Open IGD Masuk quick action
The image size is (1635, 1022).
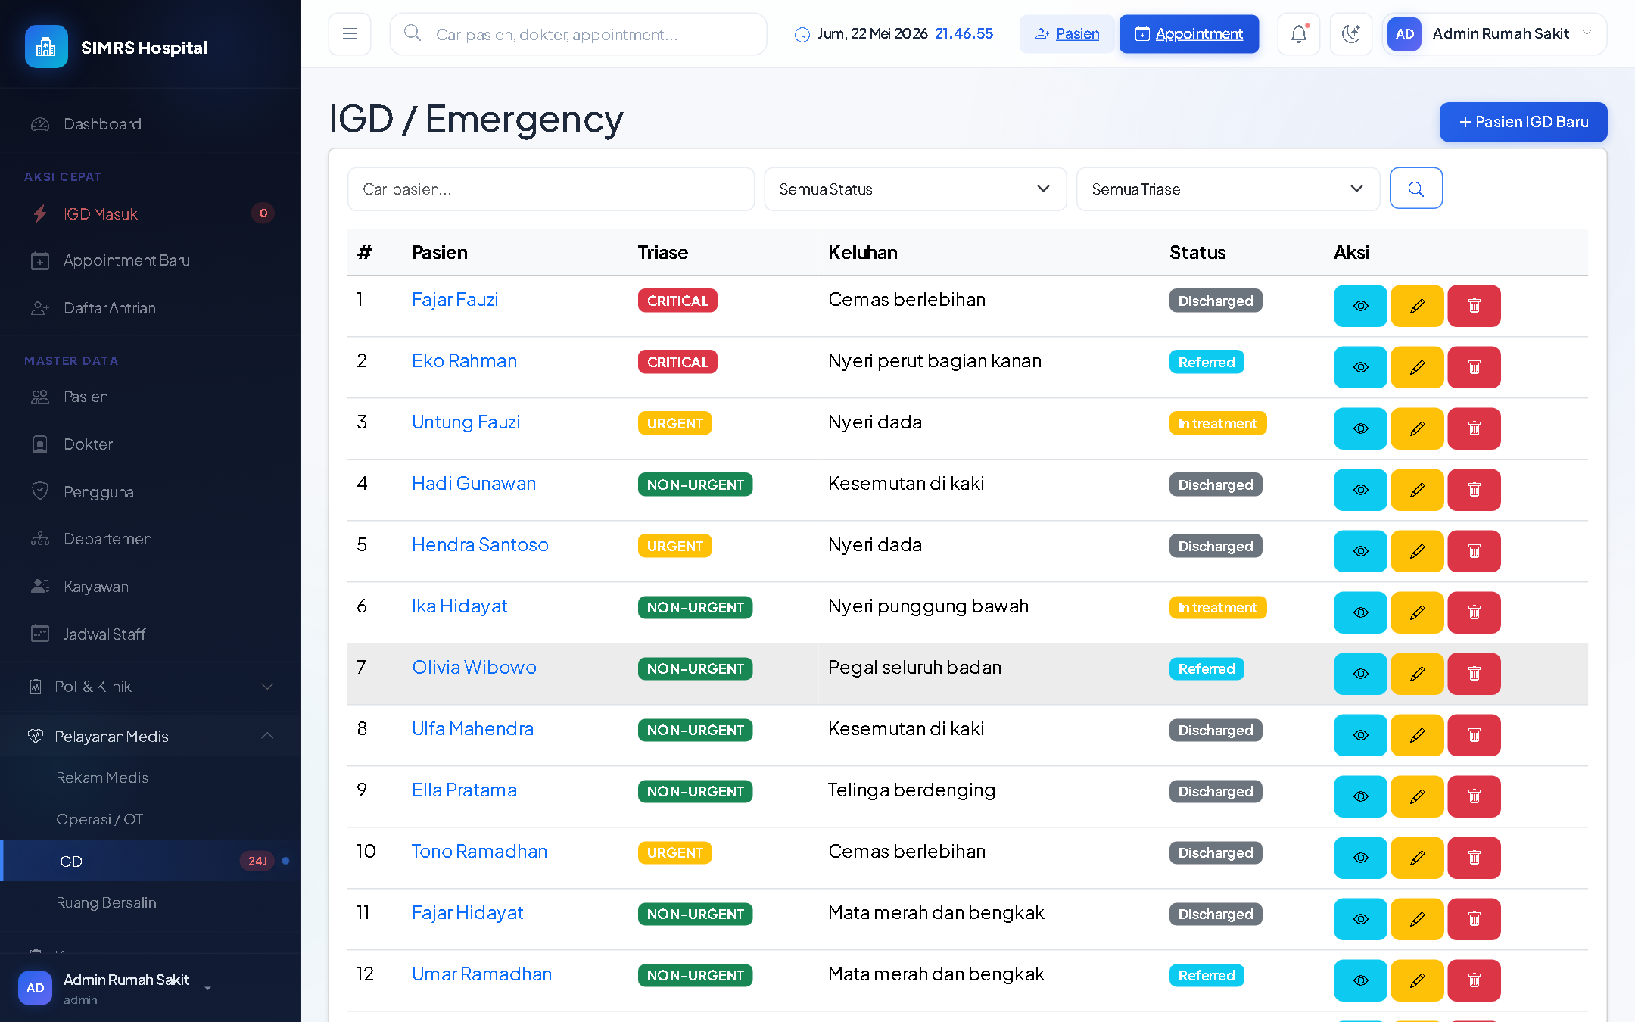151,214
